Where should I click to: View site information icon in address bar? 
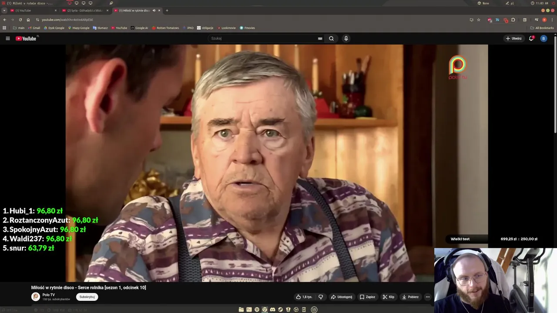tap(37, 20)
